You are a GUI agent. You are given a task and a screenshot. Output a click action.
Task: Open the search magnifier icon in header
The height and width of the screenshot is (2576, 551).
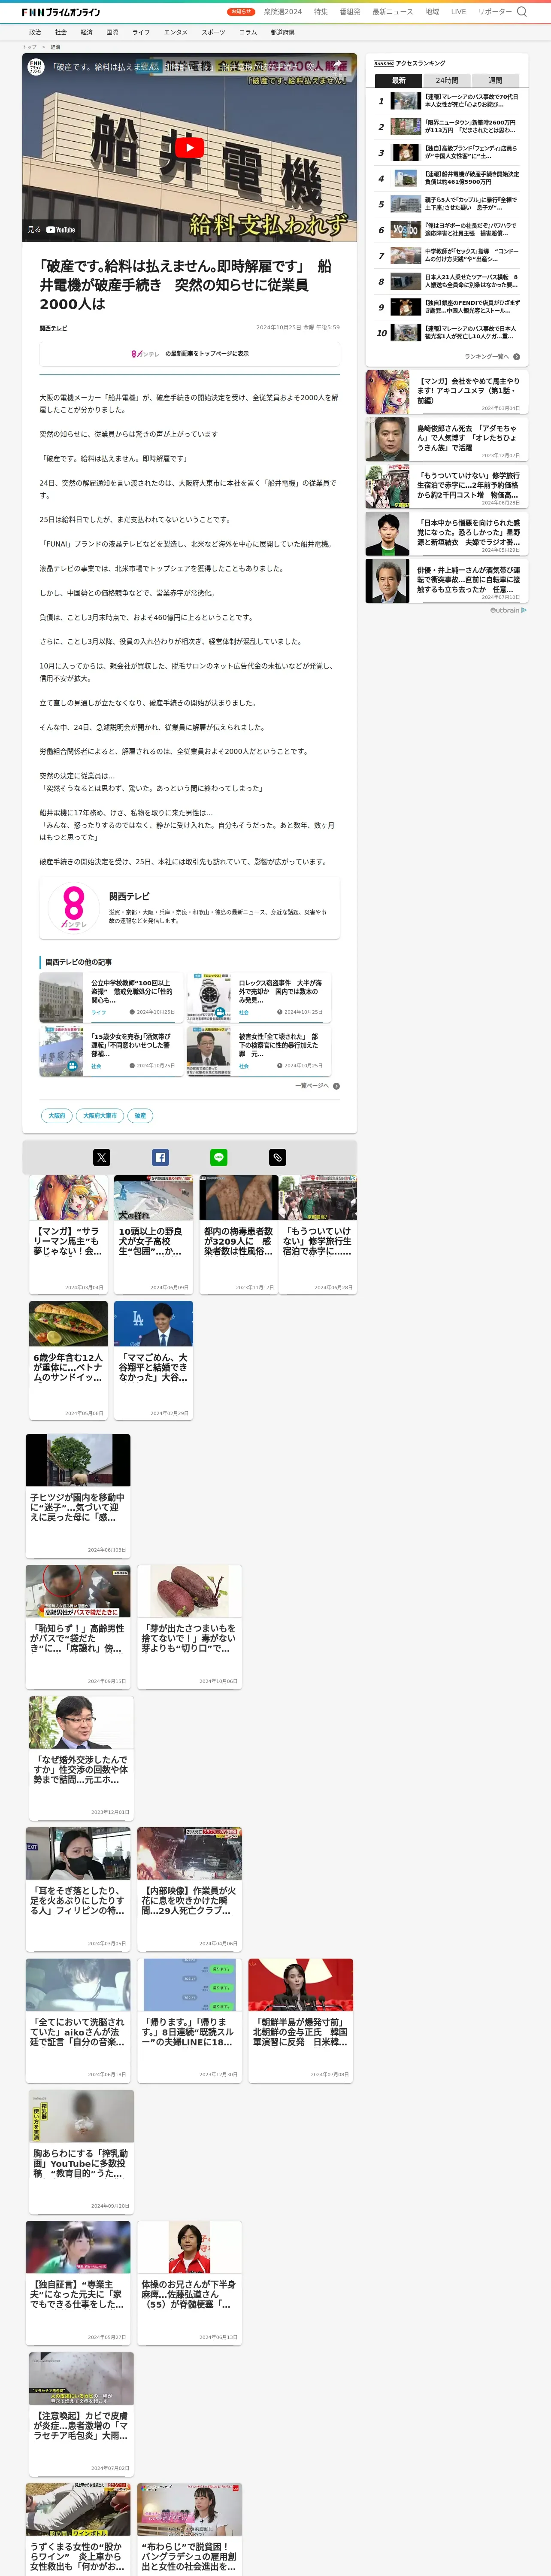click(x=521, y=12)
